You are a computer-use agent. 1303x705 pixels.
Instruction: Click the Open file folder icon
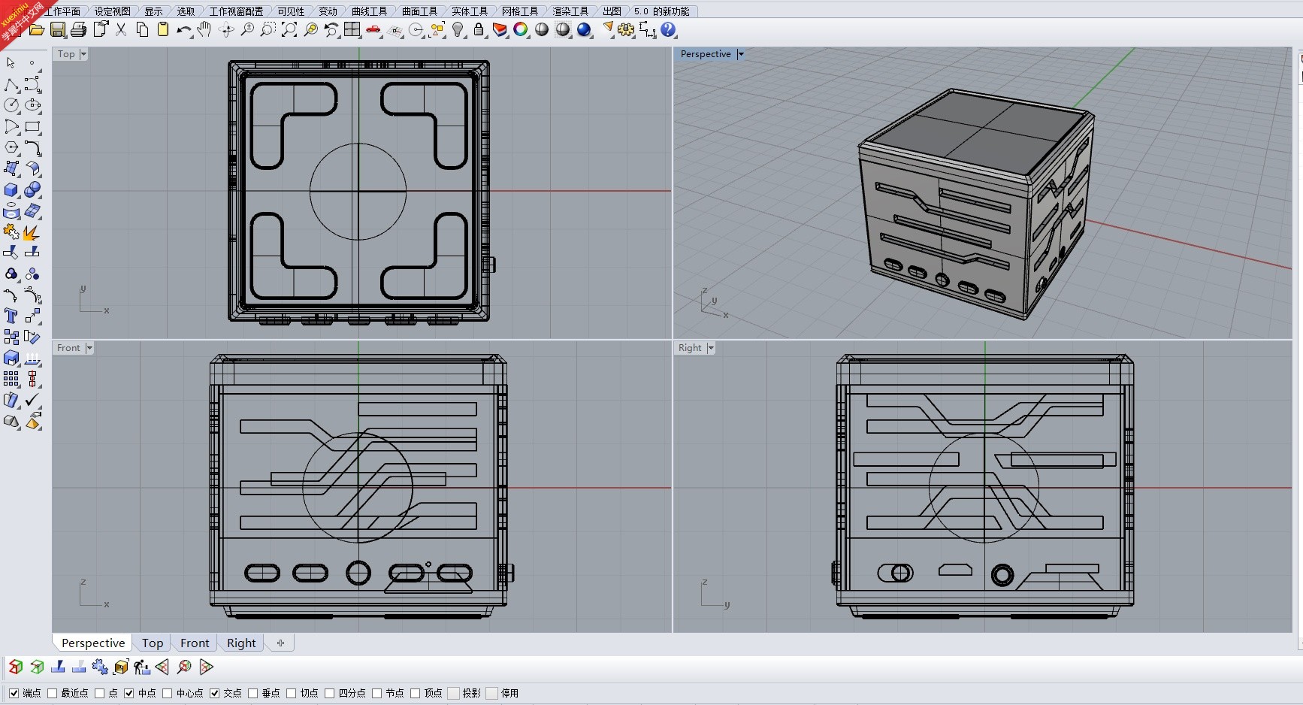36,30
